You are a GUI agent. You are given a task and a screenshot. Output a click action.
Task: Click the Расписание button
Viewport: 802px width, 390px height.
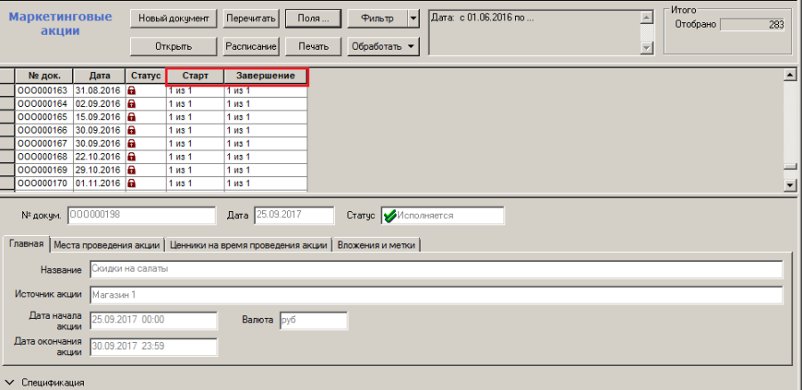(250, 46)
